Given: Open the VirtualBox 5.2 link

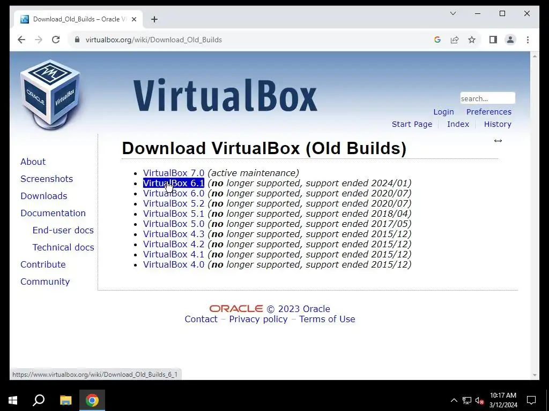Looking at the screenshot, I should point(173,203).
